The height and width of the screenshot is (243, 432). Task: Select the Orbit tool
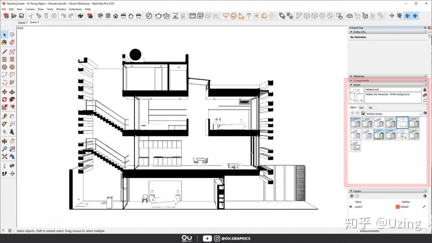4,141
